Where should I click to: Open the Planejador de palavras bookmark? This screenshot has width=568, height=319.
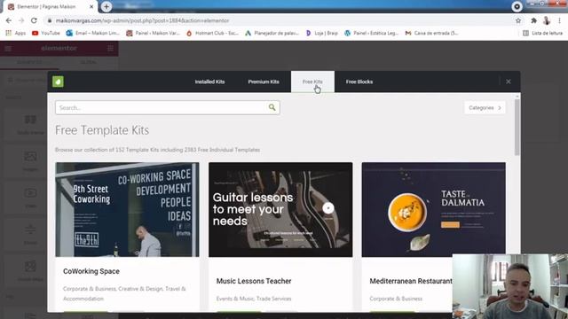(272, 33)
